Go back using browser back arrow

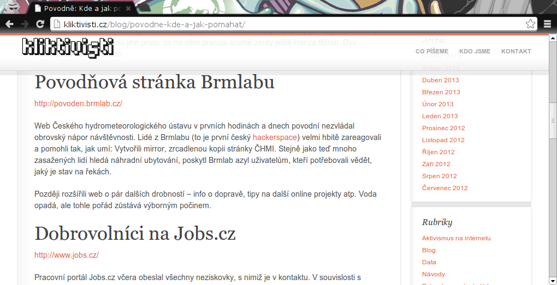10,24
